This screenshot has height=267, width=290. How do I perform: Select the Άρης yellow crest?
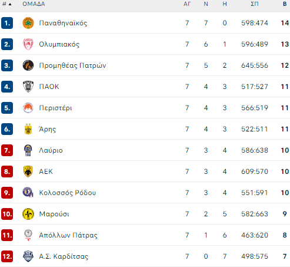click(28, 129)
